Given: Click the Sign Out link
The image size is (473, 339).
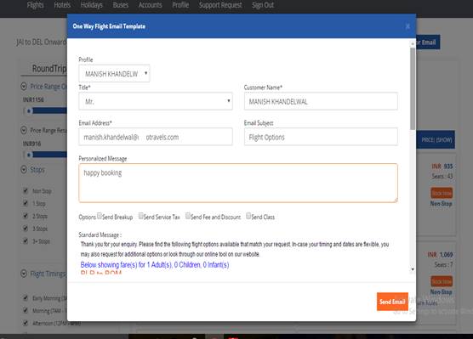Looking at the screenshot, I should (x=263, y=5).
